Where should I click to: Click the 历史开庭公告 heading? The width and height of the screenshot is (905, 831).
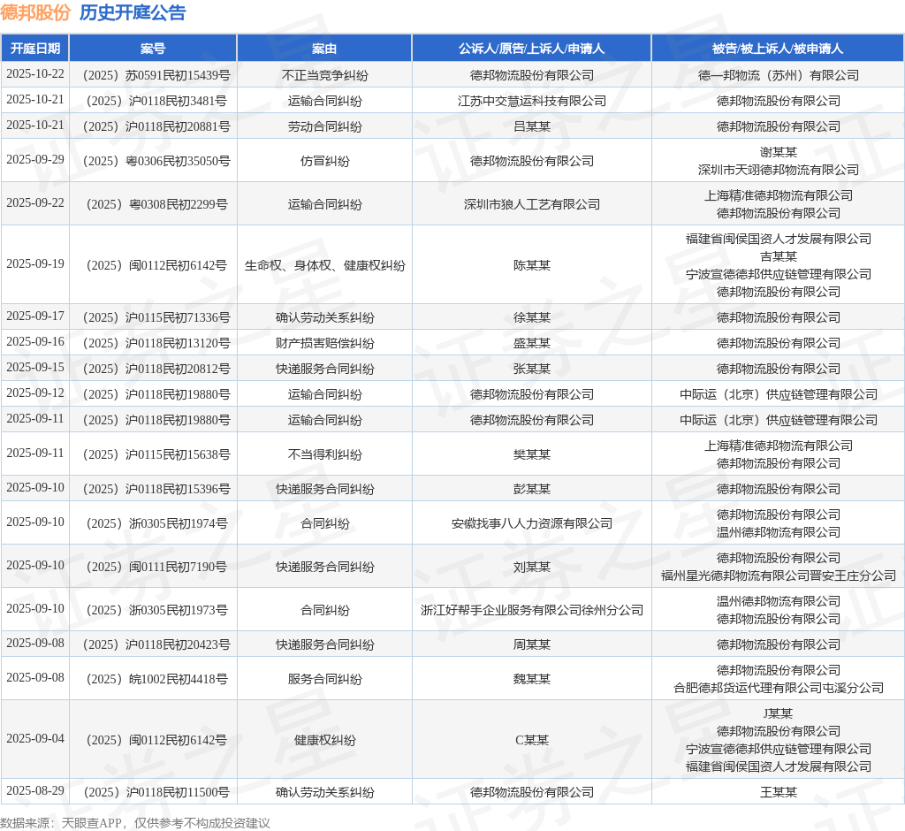(133, 12)
